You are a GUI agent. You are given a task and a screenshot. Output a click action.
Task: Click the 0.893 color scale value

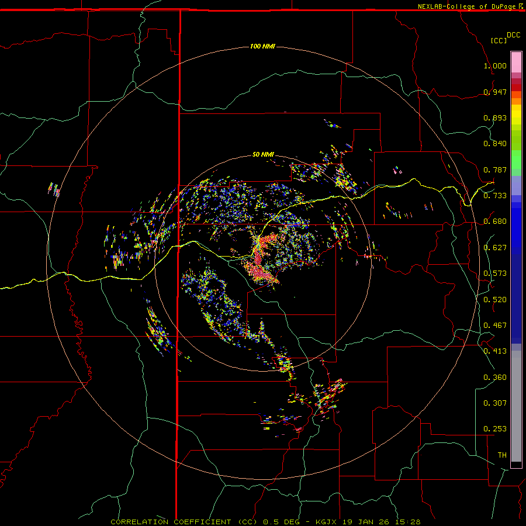pos(495,117)
